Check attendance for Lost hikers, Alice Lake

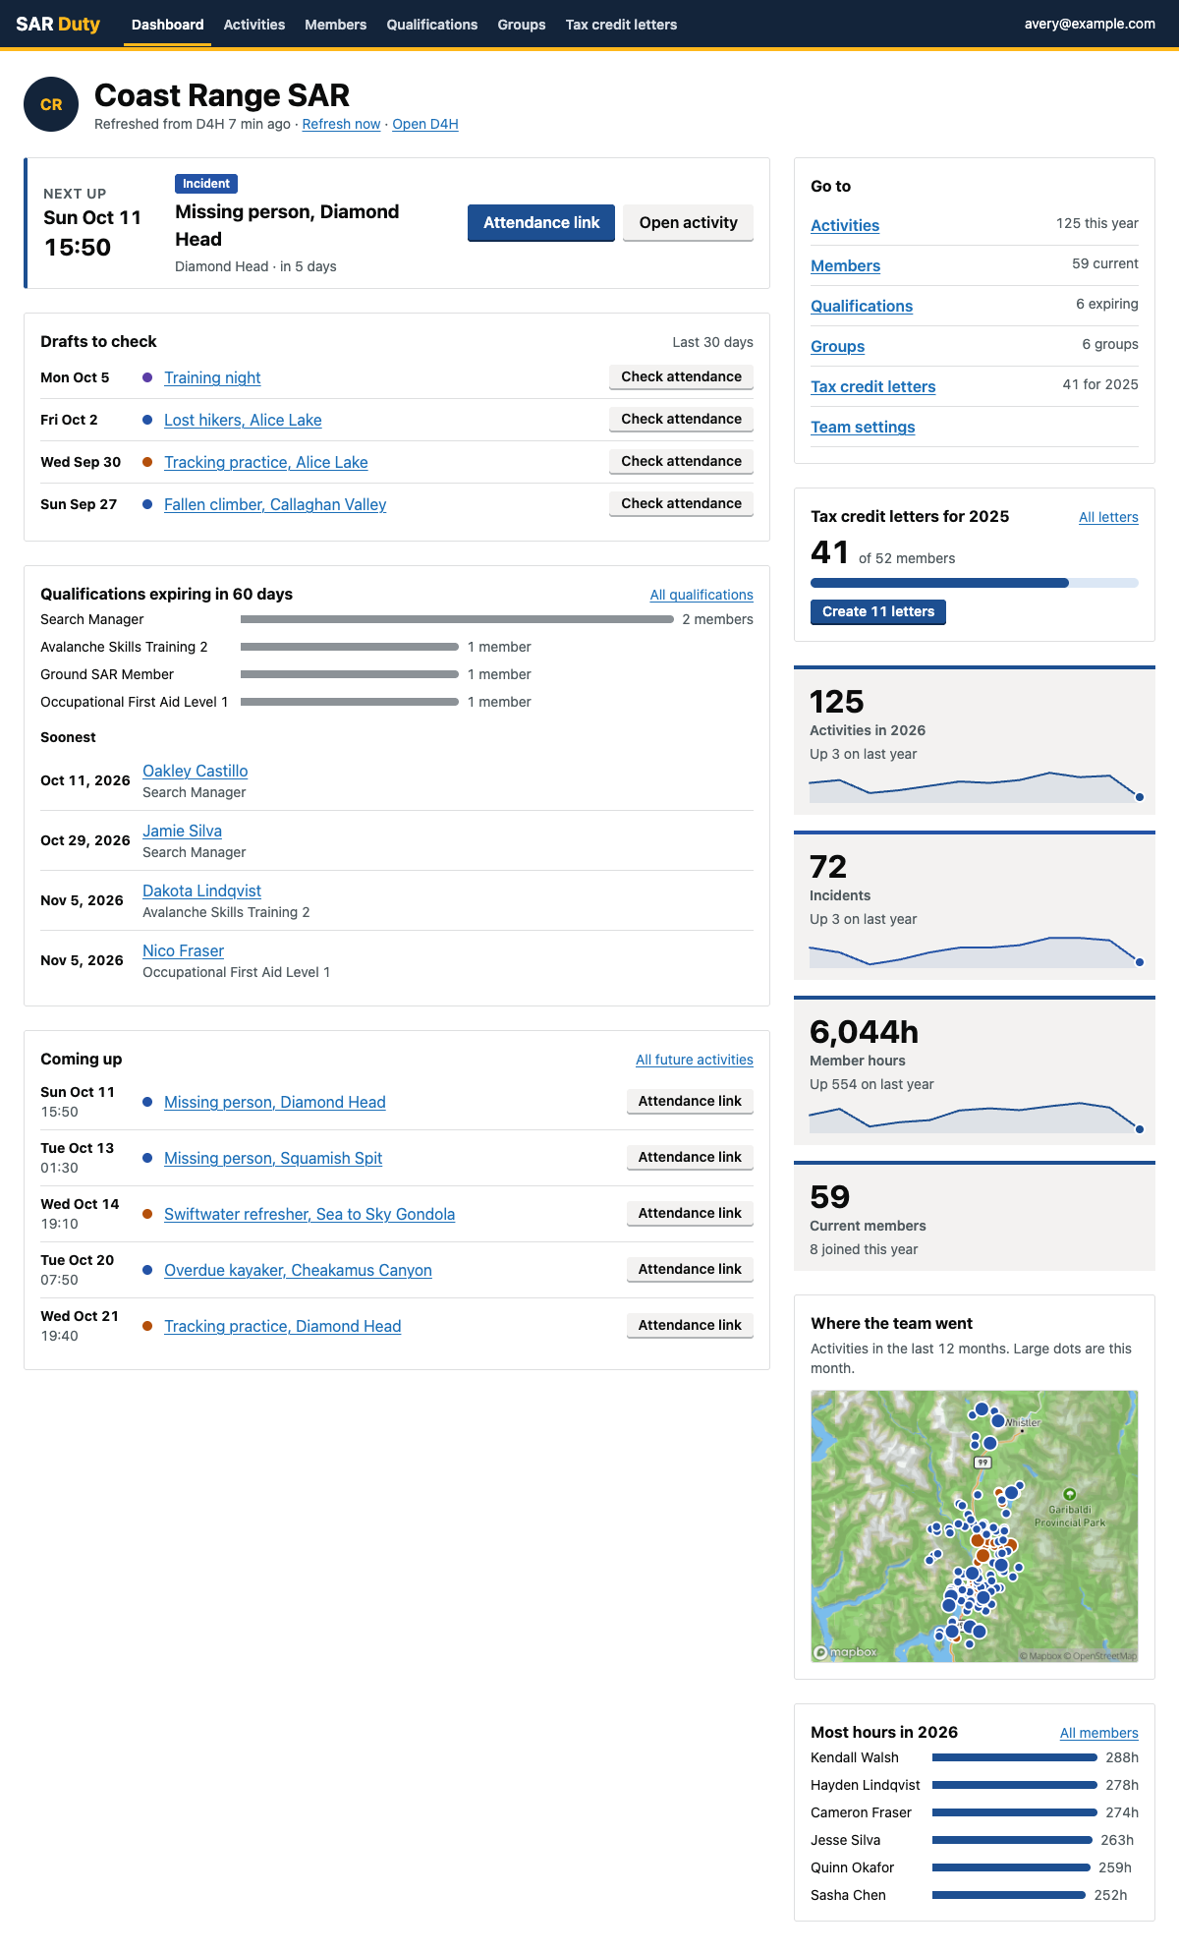click(x=682, y=420)
